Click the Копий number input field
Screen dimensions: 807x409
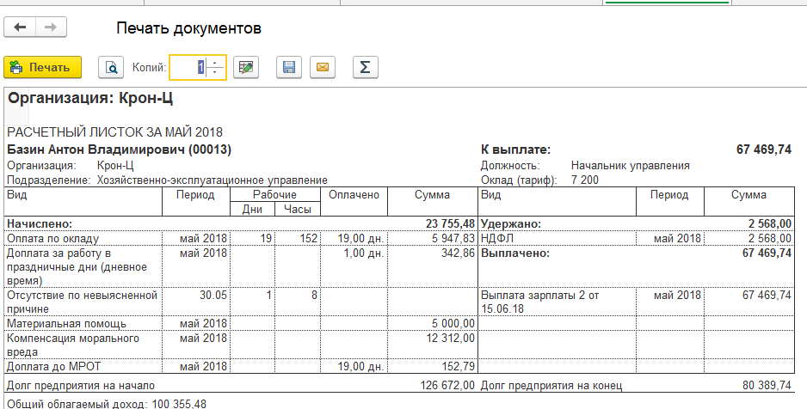click(188, 67)
